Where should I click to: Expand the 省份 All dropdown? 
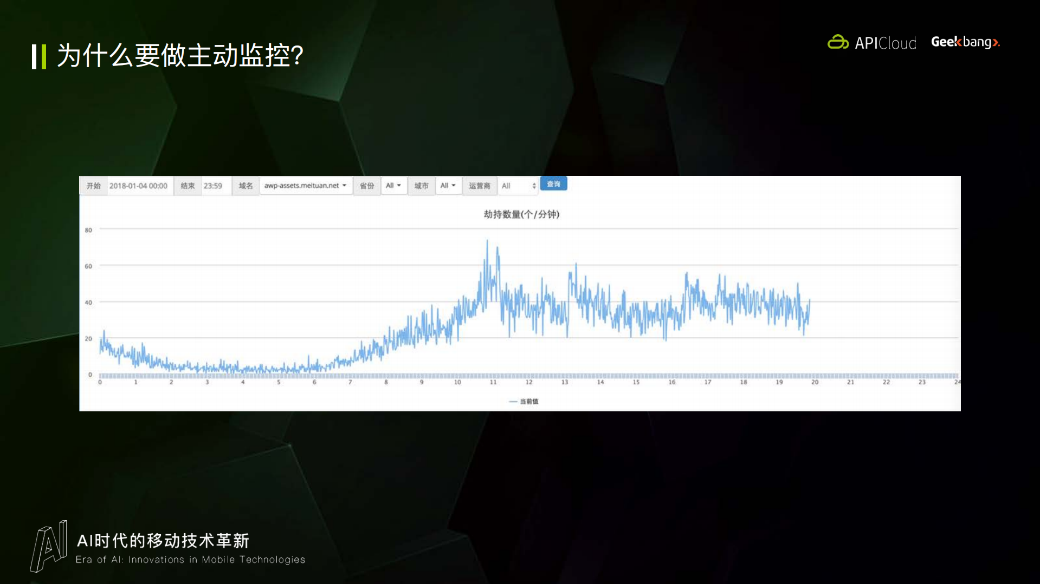point(393,185)
